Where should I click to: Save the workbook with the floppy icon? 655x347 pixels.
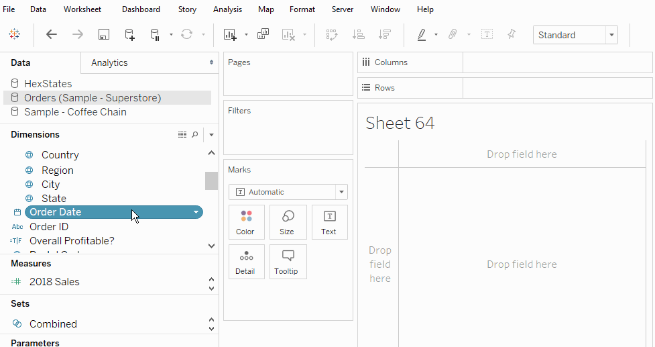click(x=104, y=34)
